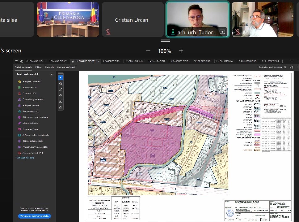Start Completare și semnare tool
The width and height of the screenshot is (299, 222).
tap(30, 99)
